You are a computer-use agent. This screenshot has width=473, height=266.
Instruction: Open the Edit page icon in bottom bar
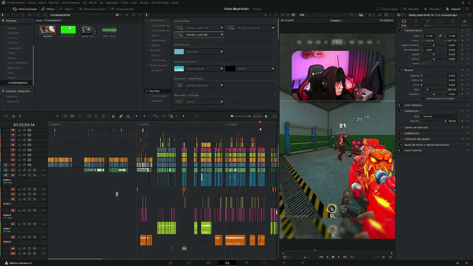click(227, 263)
